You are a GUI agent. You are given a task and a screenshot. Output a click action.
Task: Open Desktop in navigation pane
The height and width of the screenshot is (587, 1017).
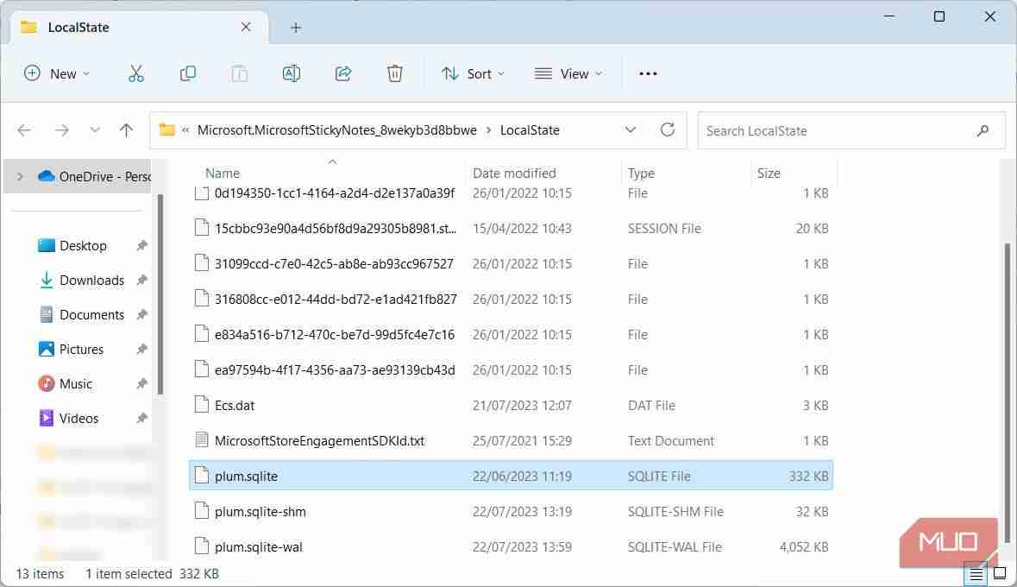(x=83, y=245)
